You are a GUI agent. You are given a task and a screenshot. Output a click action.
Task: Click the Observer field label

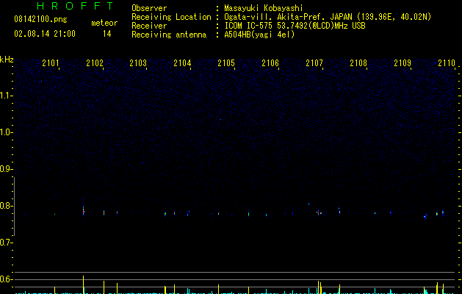[149, 8]
